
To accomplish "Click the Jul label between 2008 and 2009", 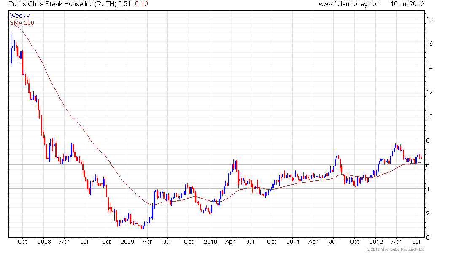I will click(85, 242).
